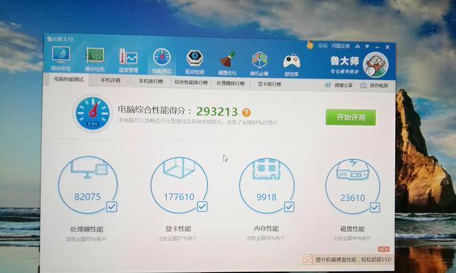Click the 处理器性能 label
This screenshot has height=273, width=456.
click(x=87, y=229)
